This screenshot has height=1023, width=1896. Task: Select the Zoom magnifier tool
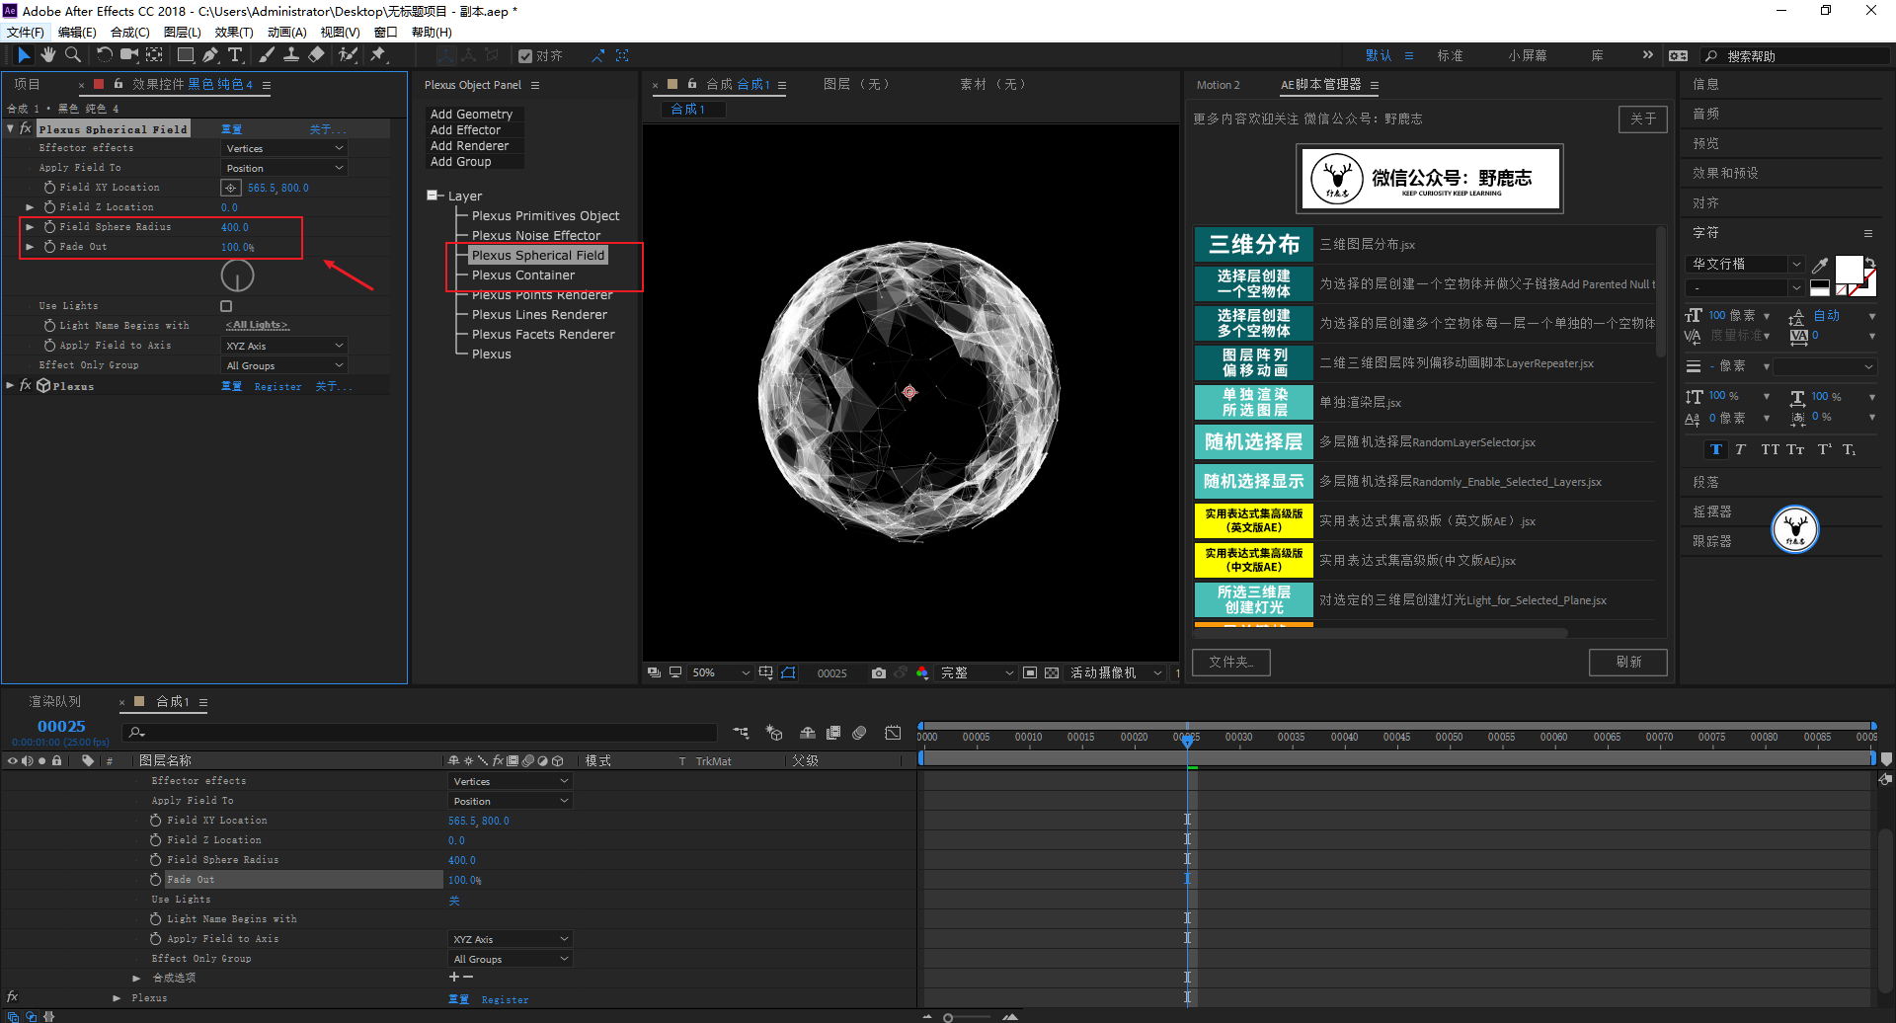pyautogui.click(x=72, y=55)
